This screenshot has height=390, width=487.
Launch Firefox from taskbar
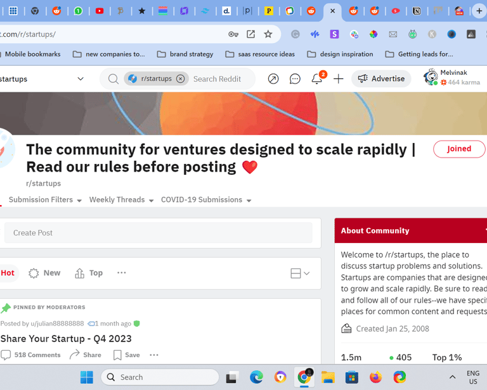pos(375,377)
